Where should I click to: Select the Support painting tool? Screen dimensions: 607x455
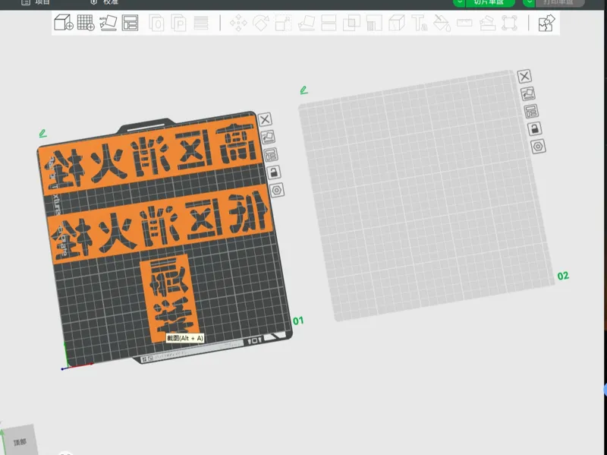click(374, 24)
